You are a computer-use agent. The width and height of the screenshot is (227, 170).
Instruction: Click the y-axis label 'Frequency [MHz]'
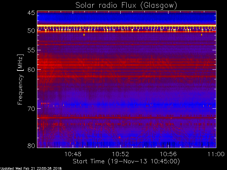[20, 79]
